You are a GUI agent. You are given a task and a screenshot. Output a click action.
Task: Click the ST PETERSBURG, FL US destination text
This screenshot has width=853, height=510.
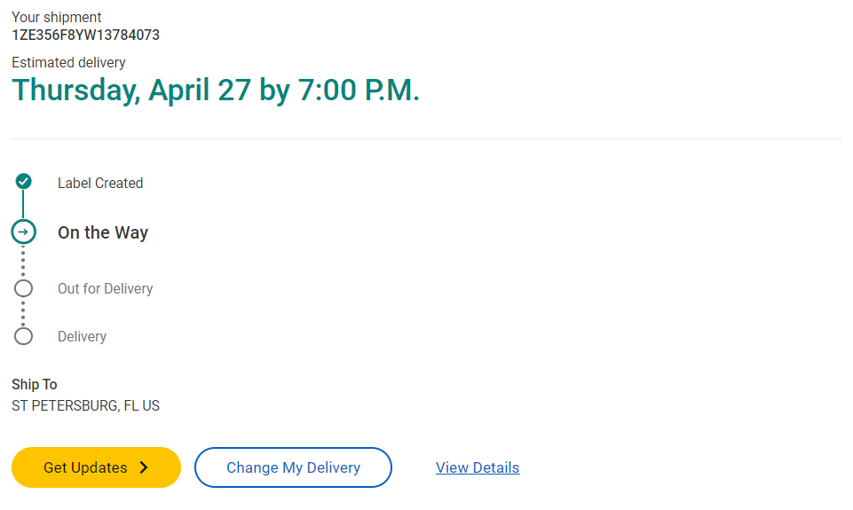coord(85,406)
